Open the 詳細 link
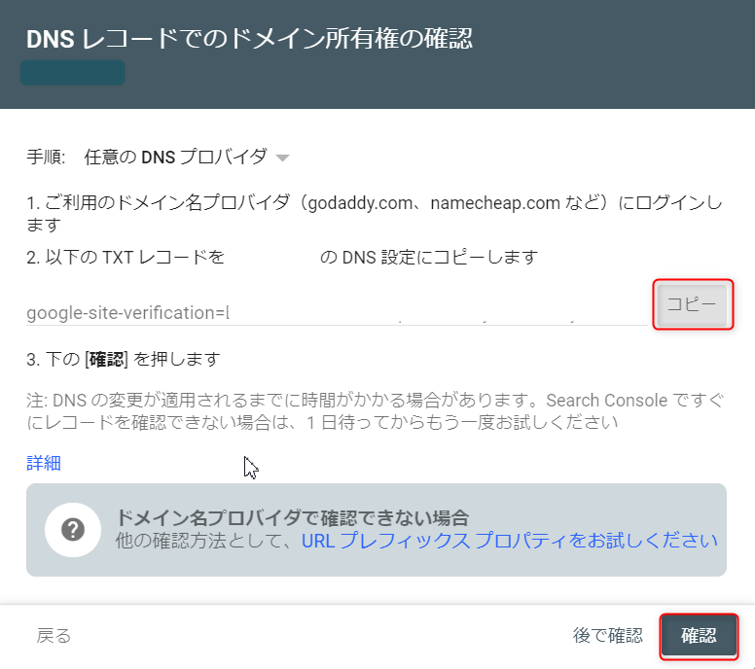The height and width of the screenshot is (669, 755). coord(44,463)
